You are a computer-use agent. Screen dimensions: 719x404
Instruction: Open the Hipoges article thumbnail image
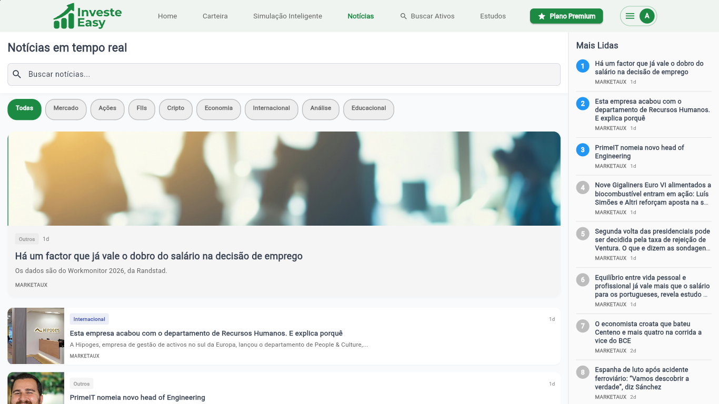click(36, 336)
